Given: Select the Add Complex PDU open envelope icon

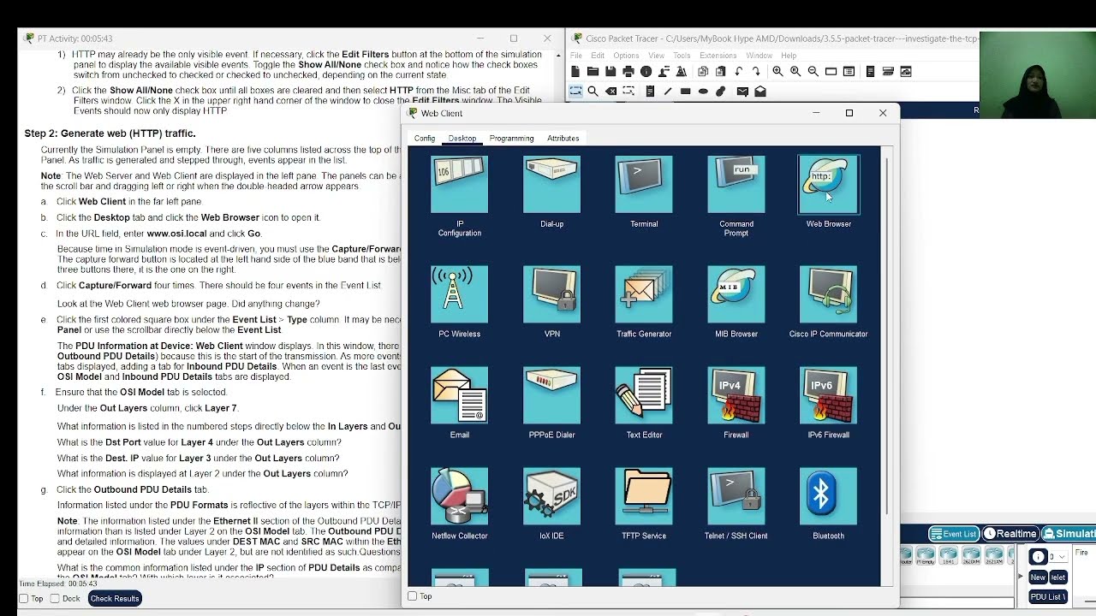Looking at the screenshot, I should 760,92.
